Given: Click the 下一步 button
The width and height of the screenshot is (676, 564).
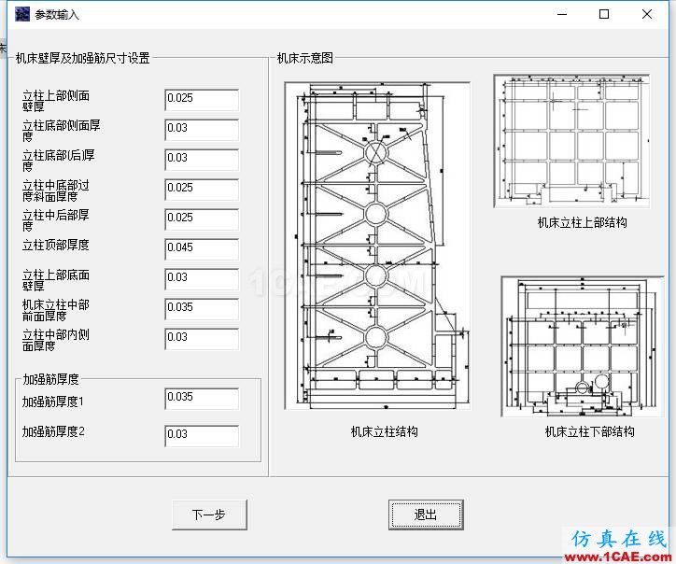Looking at the screenshot, I should point(209,515).
